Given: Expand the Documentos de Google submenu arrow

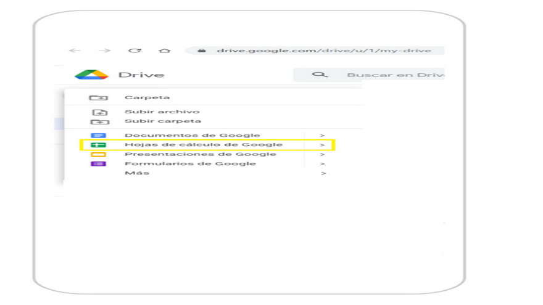Looking at the screenshot, I should pyautogui.click(x=322, y=136).
